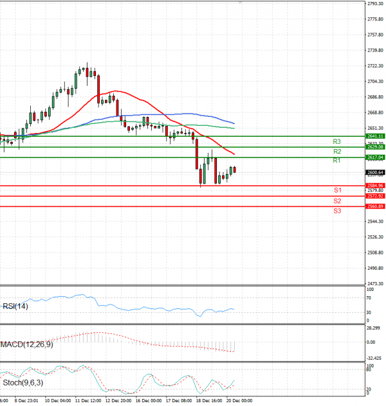The height and width of the screenshot is (406, 386).
Task: Click the last red candlestick on chart
Action: point(235,170)
